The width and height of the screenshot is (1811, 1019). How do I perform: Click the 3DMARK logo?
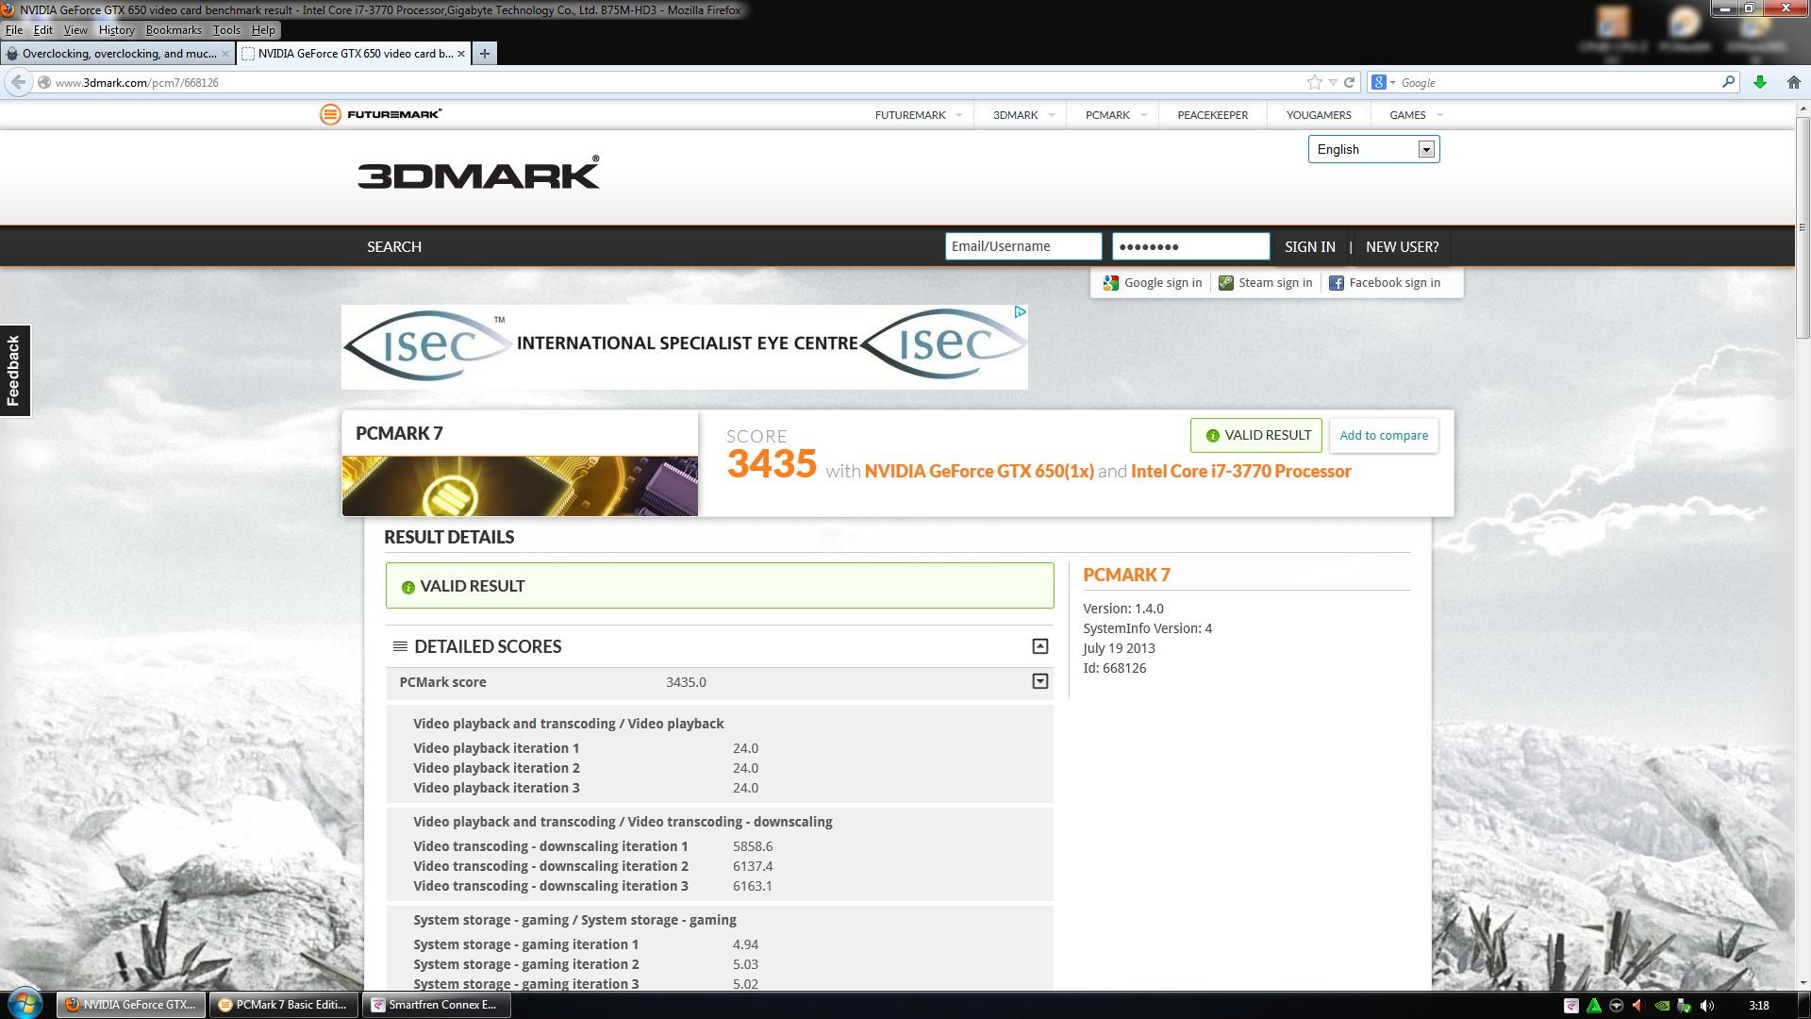tap(478, 173)
